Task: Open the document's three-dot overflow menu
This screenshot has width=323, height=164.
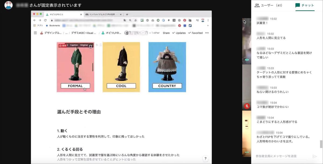Action: [207, 33]
